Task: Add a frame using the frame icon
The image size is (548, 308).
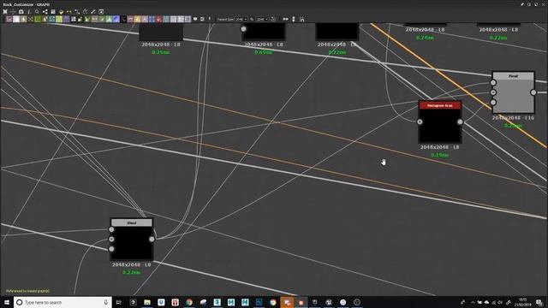Action: coord(202,19)
